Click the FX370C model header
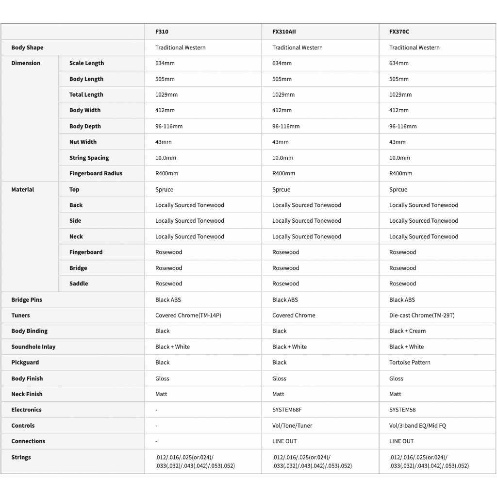 point(399,32)
